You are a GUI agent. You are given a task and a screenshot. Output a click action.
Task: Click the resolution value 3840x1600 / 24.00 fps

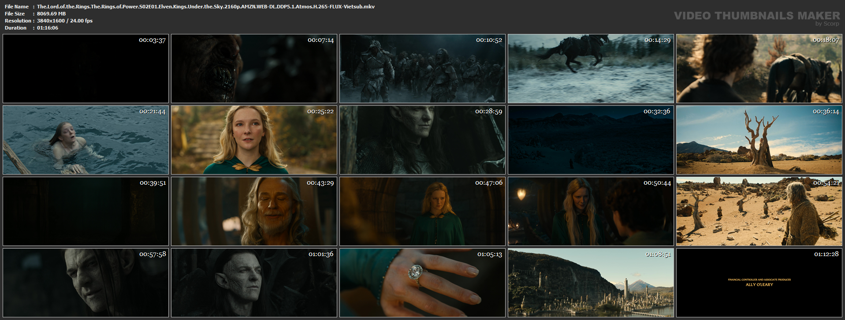tap(65, 21)
